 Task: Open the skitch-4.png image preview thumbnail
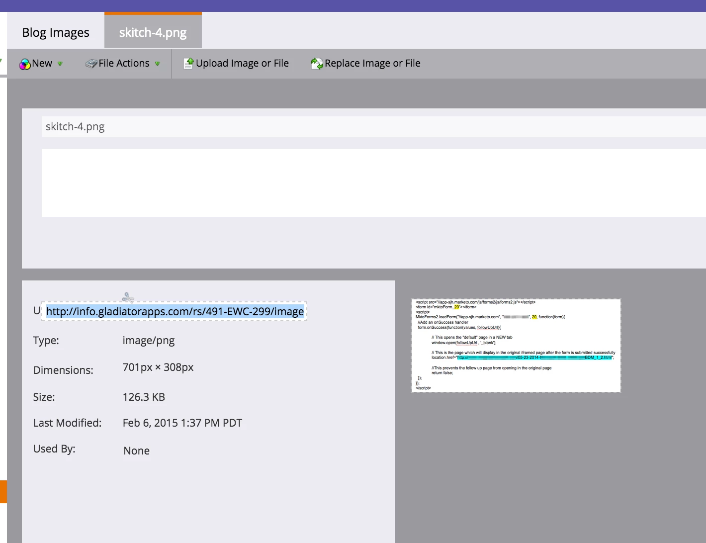[x=516, y=345]
